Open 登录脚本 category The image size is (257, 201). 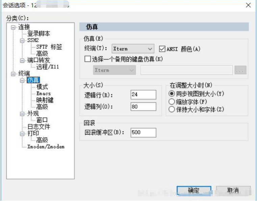(x=38, y=33)
